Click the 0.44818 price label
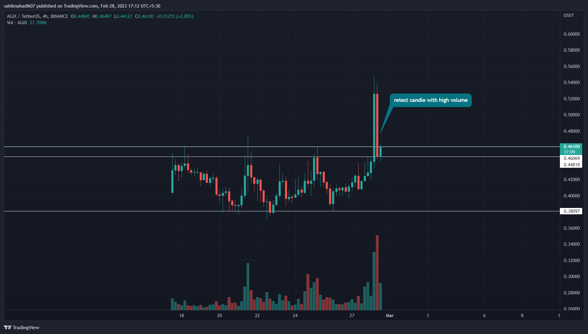Viewport: 588px width, 334px height. pos(572,164)
